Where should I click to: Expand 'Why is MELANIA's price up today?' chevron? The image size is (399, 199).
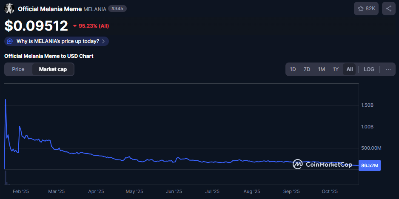103,41
